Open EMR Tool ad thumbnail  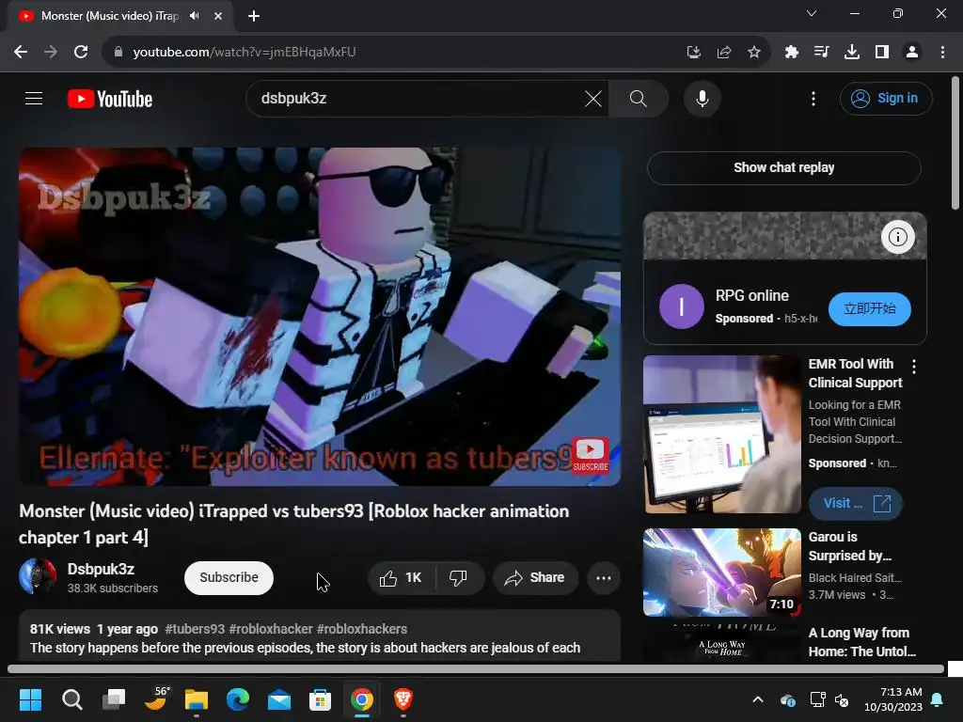click(721, 434)
